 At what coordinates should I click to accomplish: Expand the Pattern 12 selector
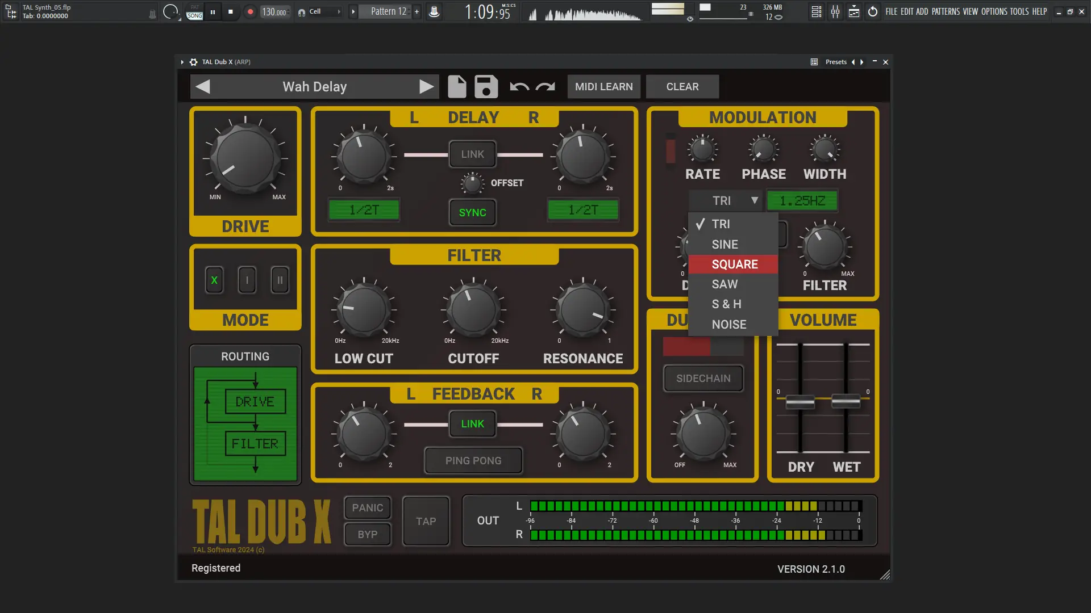[389, 11]
